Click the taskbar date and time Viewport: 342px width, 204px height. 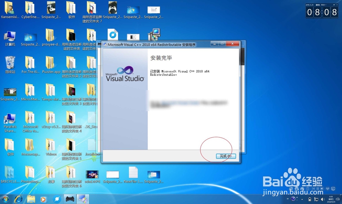click(x=331, y=199)
